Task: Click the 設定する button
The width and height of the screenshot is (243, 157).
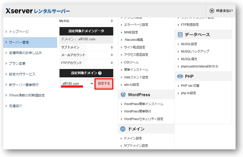Action: tap(104, 84)
